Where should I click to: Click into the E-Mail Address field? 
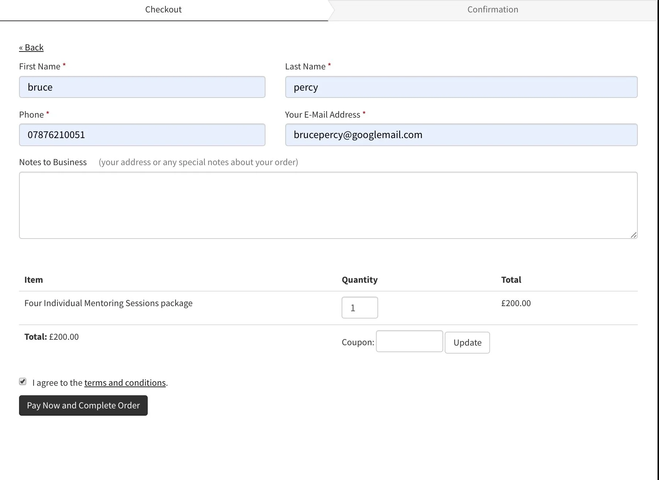[x=461, y=135]
